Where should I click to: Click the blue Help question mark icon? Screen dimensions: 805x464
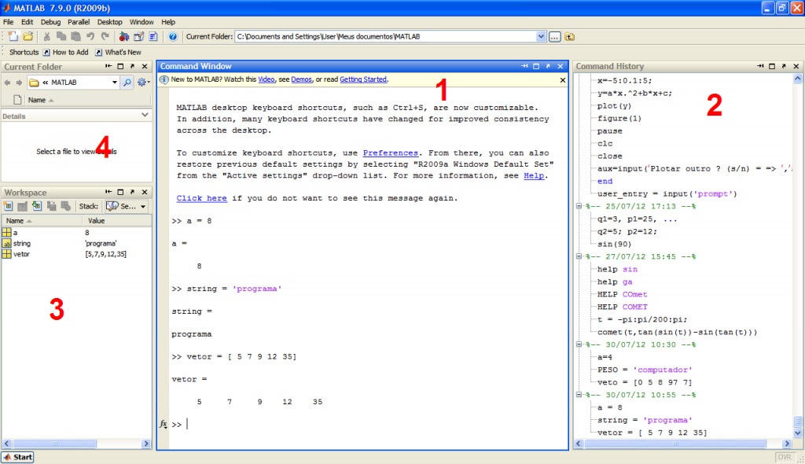coord(172,36)
